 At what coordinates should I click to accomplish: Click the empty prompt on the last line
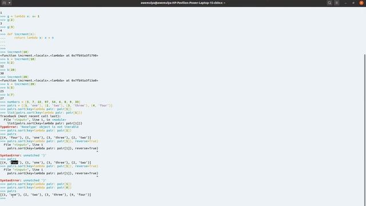(3, 199)
